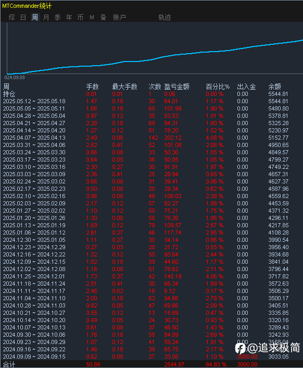
Task: Click the total percentage 84.83 %
Action: 216,364
